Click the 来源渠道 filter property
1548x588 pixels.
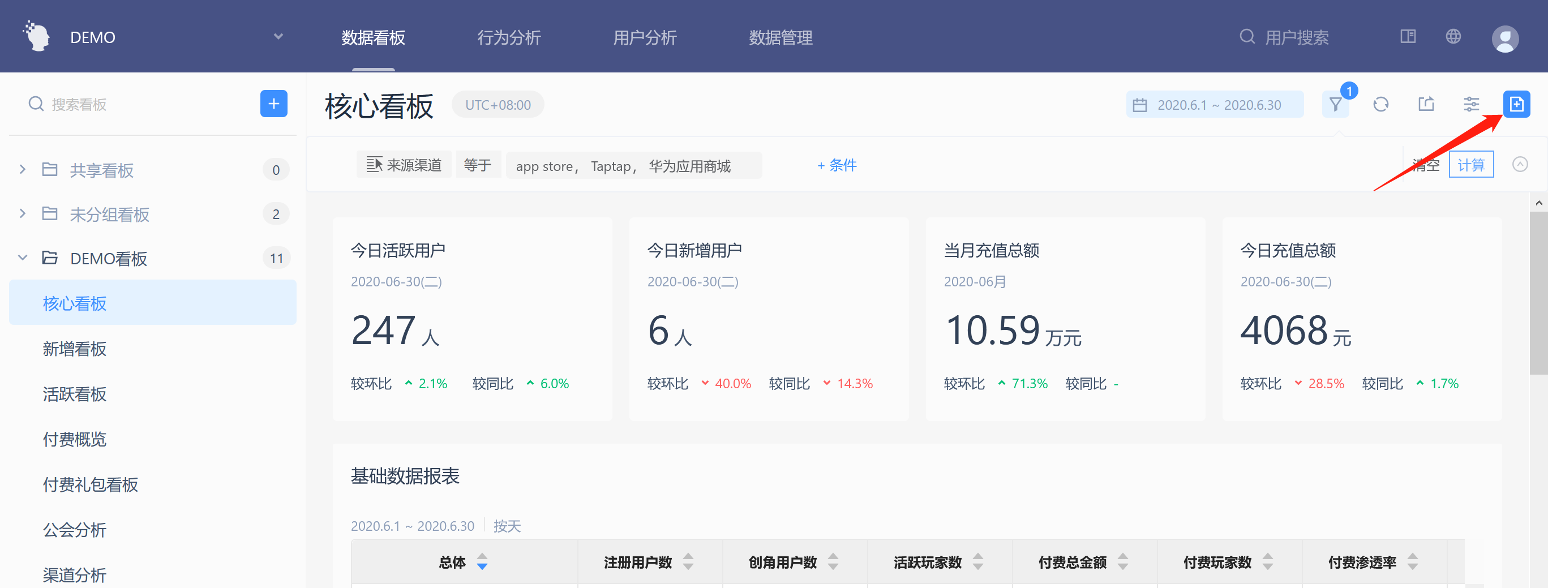click(x=404, y=165)
